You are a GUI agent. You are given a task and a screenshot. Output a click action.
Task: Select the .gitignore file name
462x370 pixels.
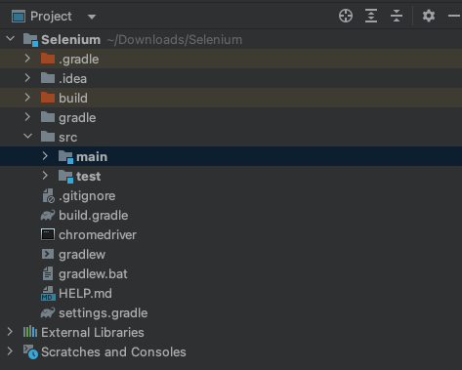click(87, 196)
